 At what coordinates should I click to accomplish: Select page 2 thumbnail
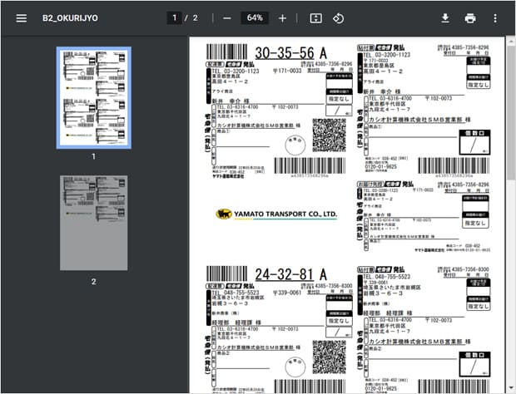pyautogui.click(x=94, y=223)
